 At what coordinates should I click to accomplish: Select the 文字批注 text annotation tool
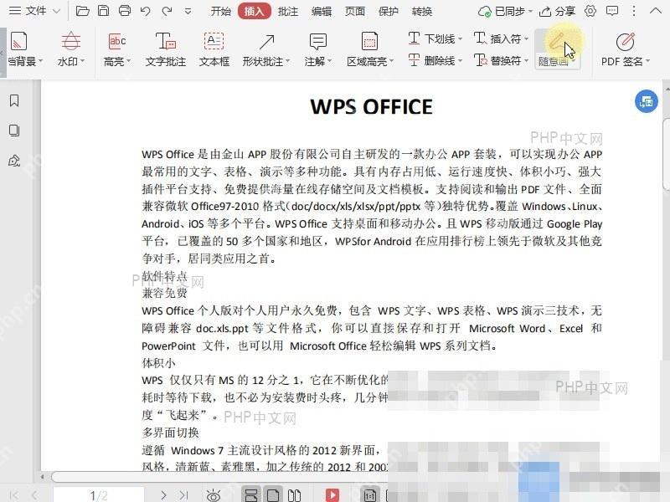(165, 49)
